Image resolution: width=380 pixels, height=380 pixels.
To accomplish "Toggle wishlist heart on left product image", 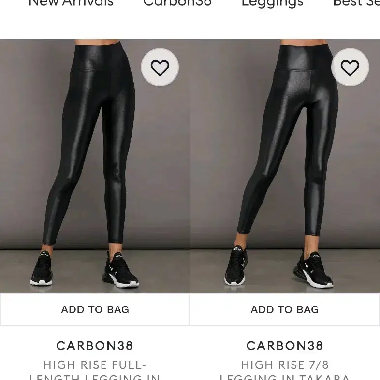I will (x=160, y=67).
